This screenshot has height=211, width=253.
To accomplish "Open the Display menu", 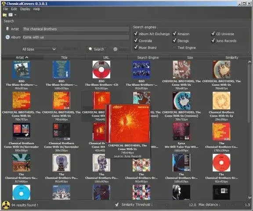I will (x=25, y=9).
